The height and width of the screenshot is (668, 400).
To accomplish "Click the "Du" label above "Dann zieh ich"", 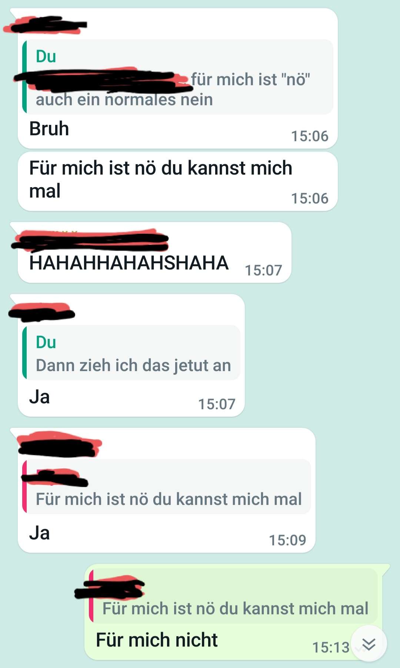I will [46, 343].
